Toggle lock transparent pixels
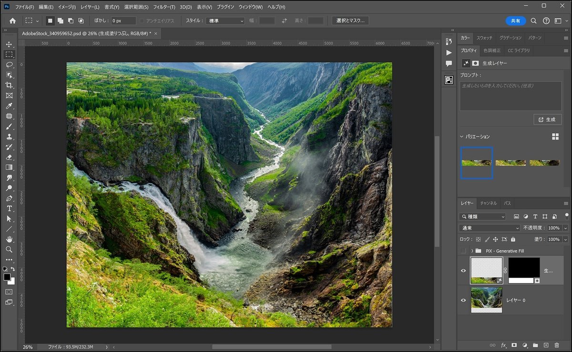 point(479,239)
